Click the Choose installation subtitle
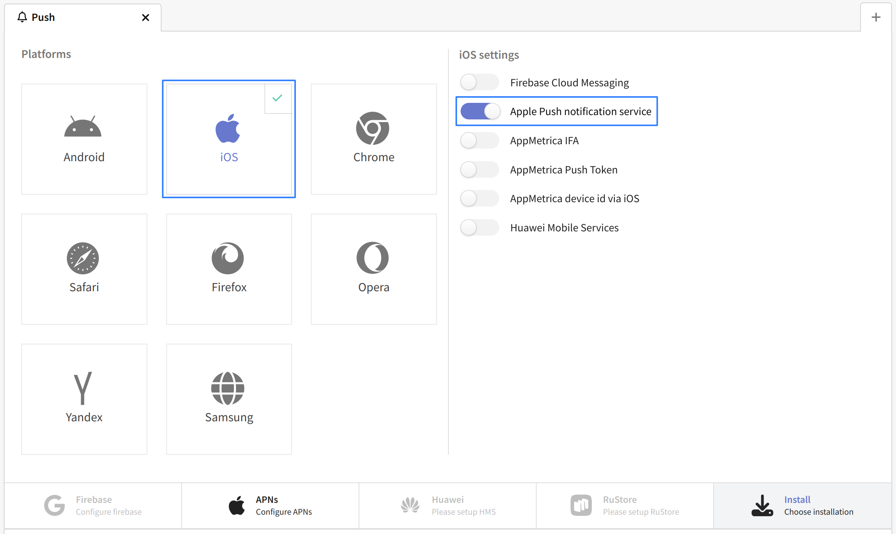 pos(819,512)
